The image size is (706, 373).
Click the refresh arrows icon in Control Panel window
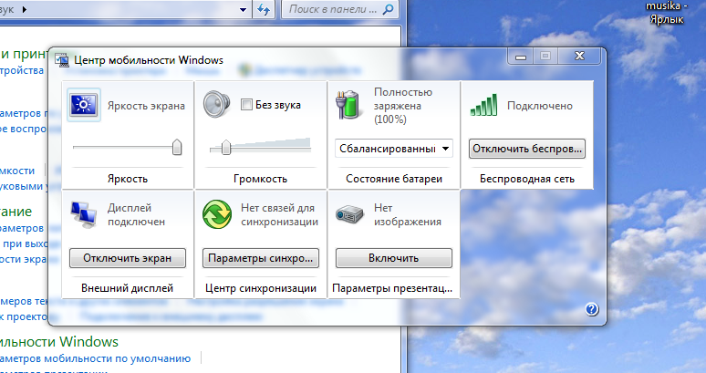tap(264, 9)
